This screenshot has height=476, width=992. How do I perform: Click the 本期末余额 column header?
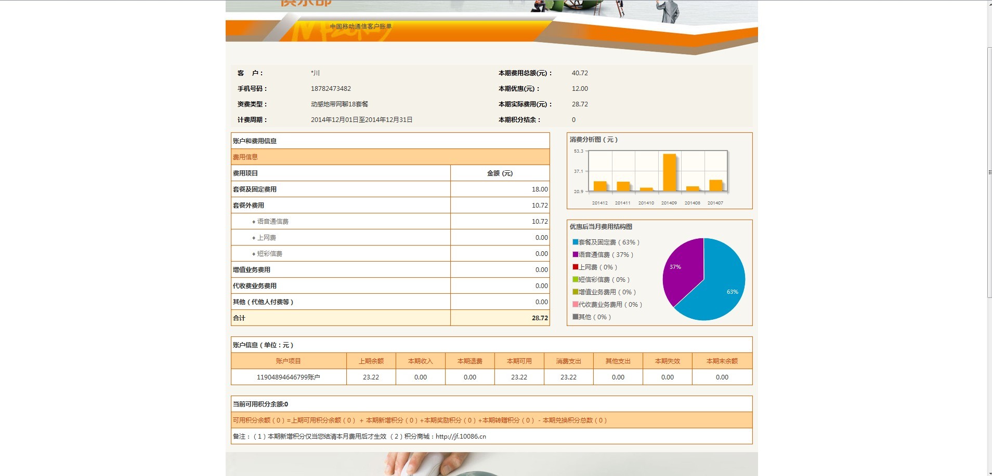pyautogui.click(x=722, y=361)
